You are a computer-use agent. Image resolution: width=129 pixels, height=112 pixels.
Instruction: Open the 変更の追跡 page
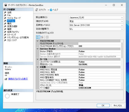[x=12, y=26]
